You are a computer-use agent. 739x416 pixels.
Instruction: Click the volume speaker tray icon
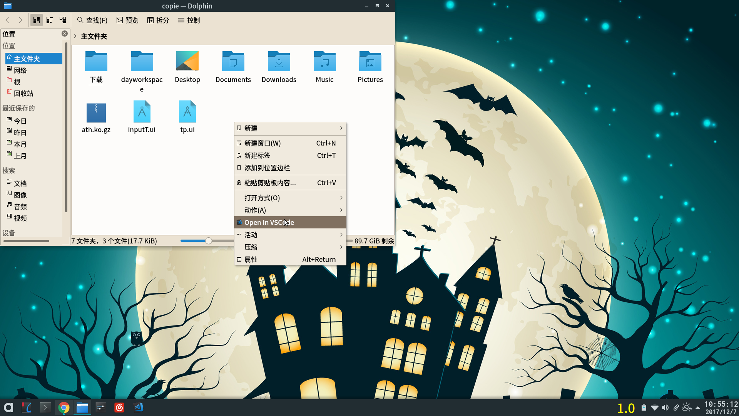(x=665, y=408)
